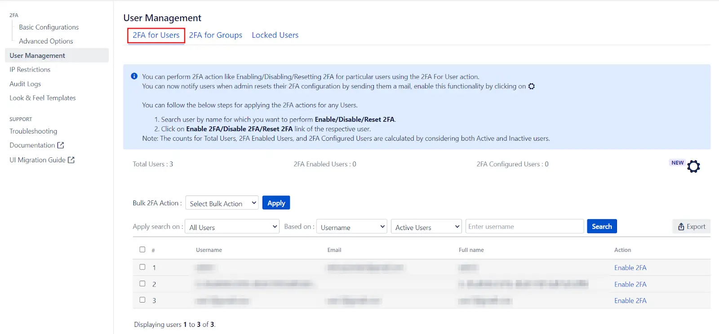Click the SUPPORT section header in sidebar
The image size is (719, 334).
[x=21, y=119]
